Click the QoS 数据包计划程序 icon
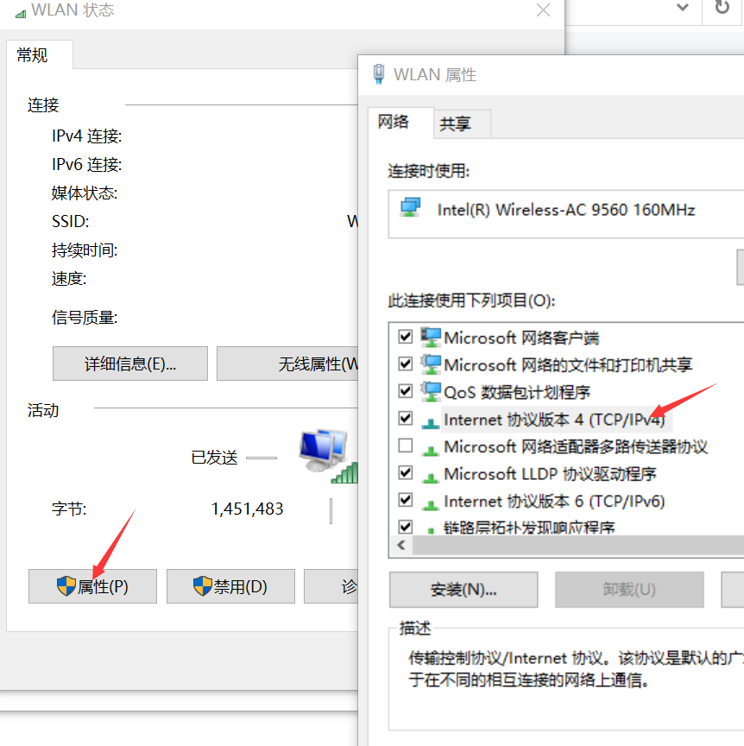The image size is (744, 746). (x=431, y=391)
